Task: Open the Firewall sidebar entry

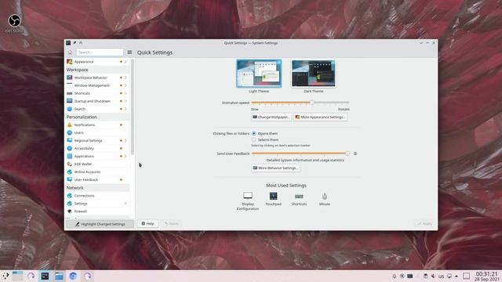Action: 97,211
